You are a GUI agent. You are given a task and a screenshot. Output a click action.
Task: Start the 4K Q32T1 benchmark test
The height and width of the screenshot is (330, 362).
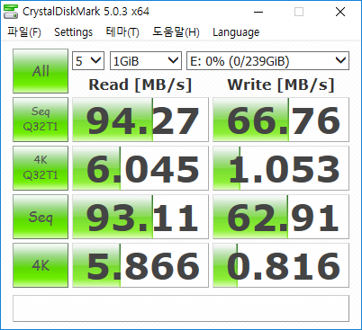(x=41, y=168)
